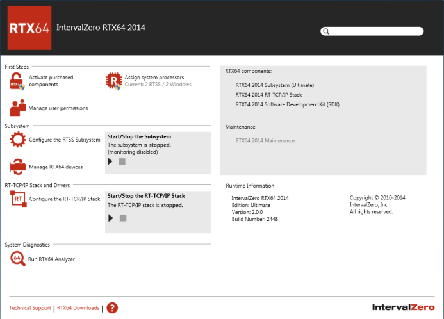Image resolution: width=444 pixels, height=319 pixels.
Task: Select the RTX64 2014 Maintenance entry
Action: pyautogui.click(x=265, y=141)
